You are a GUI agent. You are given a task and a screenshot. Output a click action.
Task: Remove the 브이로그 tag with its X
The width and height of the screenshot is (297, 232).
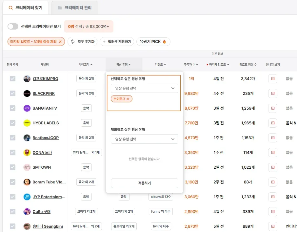[128, 99]
